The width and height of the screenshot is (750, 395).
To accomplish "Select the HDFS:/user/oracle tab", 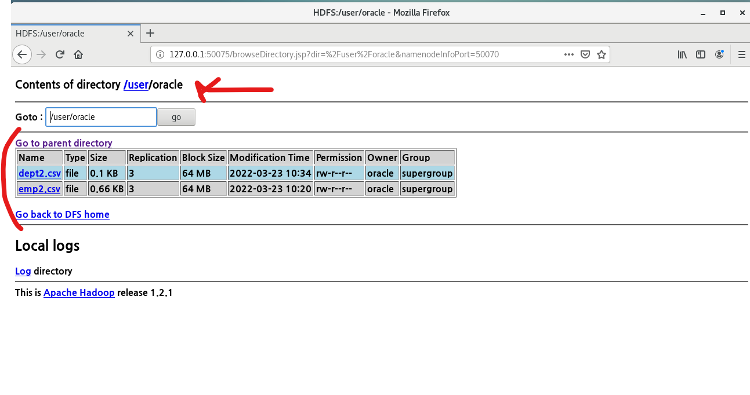I will [x=75, y=33].
